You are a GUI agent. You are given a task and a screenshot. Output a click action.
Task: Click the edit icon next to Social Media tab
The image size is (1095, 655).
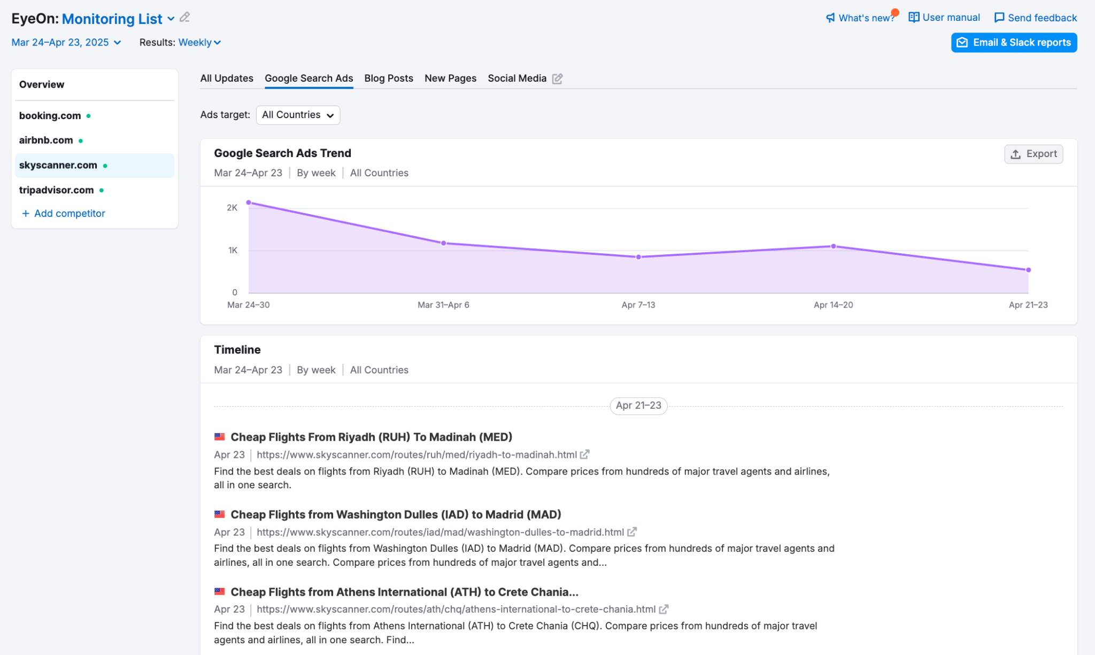(557, 79)
